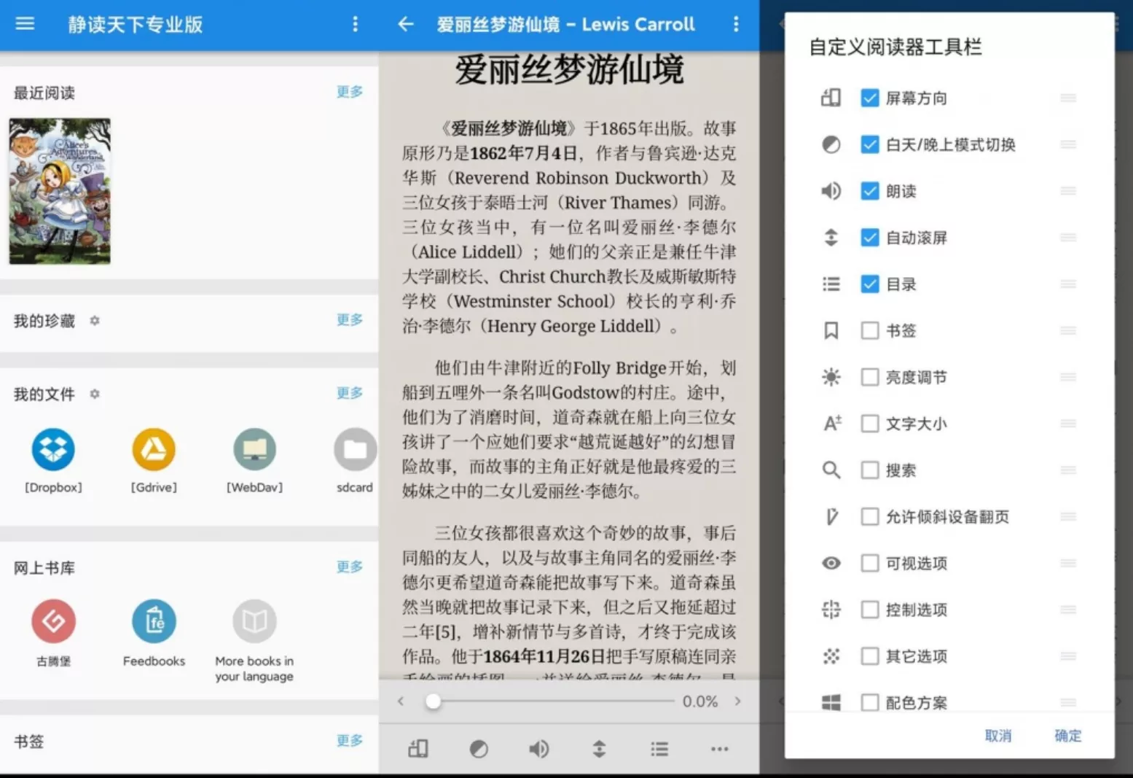Open the library overflow three-dot menu

point(355,24)
